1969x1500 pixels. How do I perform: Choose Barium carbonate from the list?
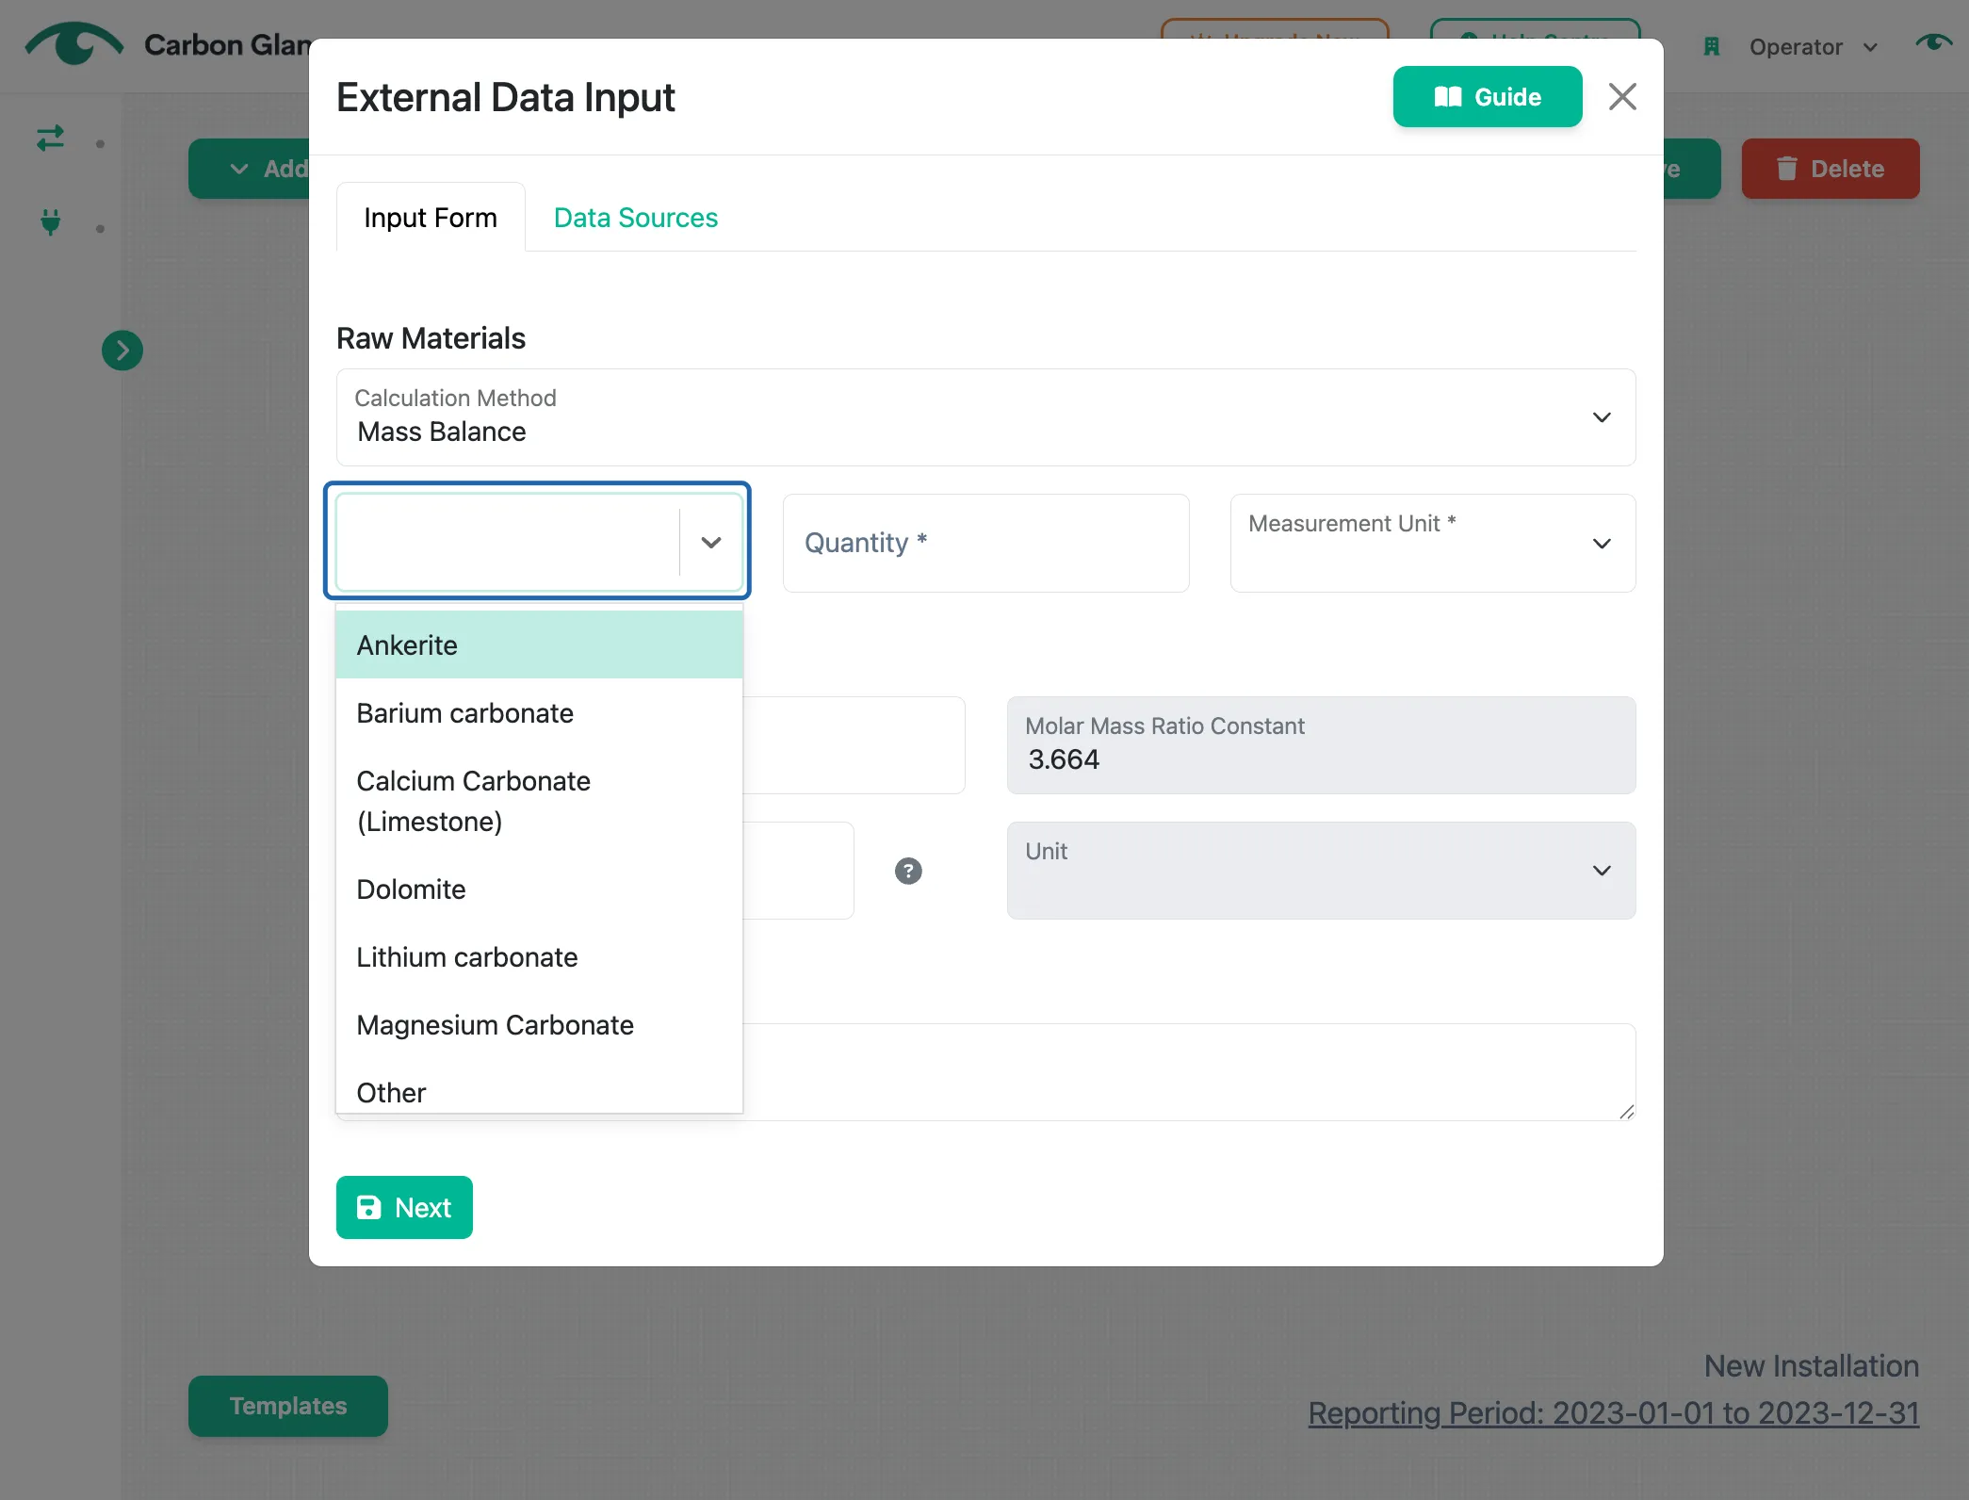point(539,712)
